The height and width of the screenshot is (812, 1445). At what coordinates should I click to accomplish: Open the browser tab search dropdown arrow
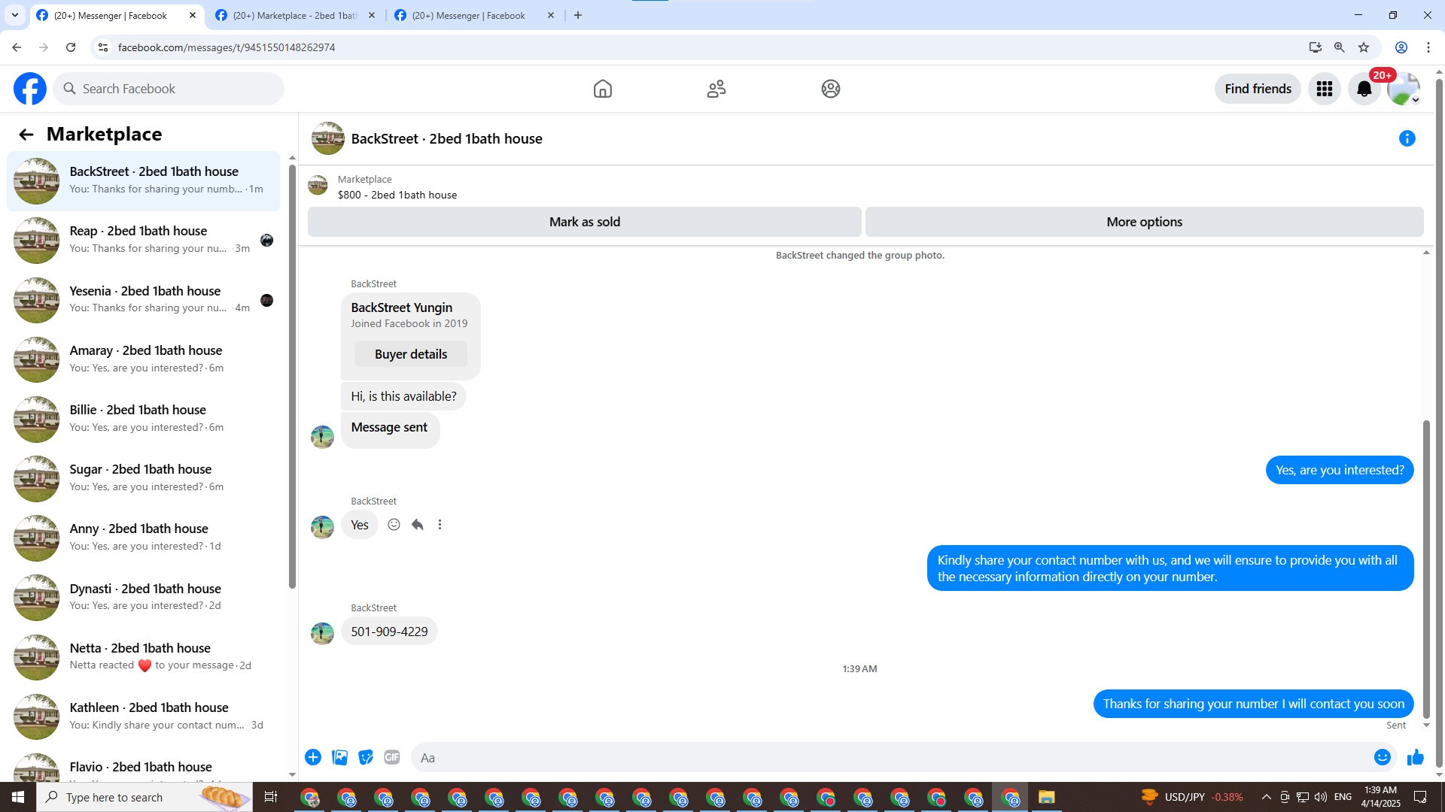click(x=14, y=15)
